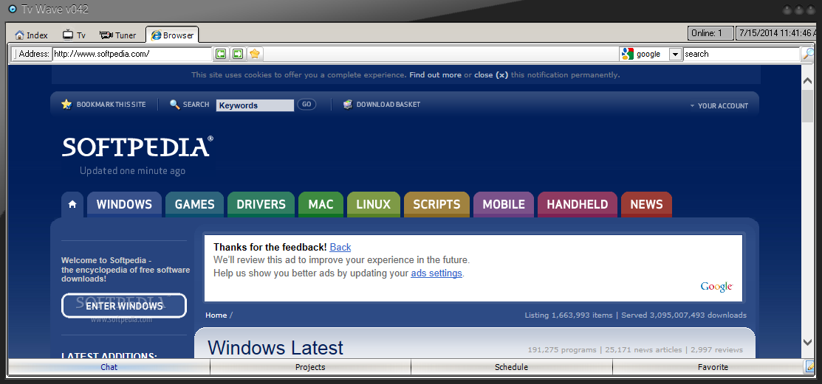Click the Back link in ad feedback
Screen dimensions: 822x384
click(x=340, y=247)
